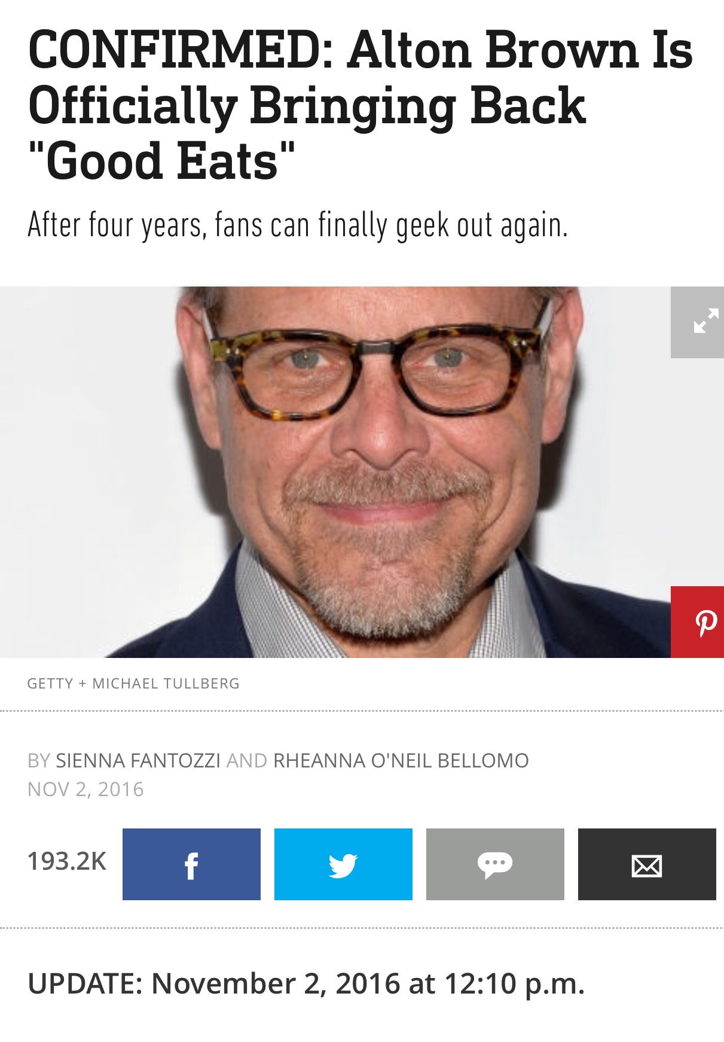Tap the 193.2K share count

pos(67,862)
